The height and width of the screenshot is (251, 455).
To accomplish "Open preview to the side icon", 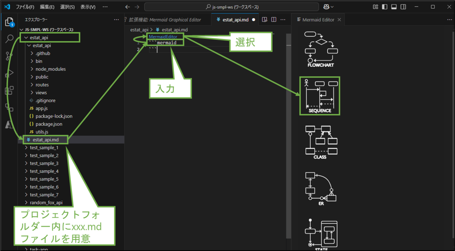I will click(265, 20).
